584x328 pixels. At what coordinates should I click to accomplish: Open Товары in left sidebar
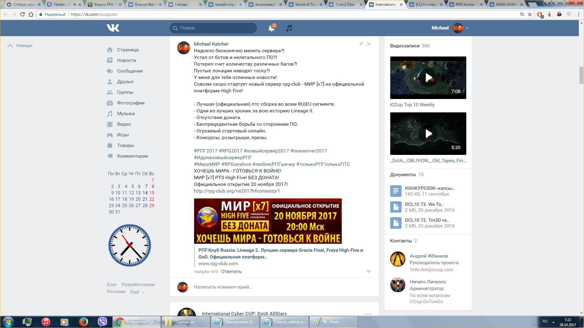pos(125,145)
